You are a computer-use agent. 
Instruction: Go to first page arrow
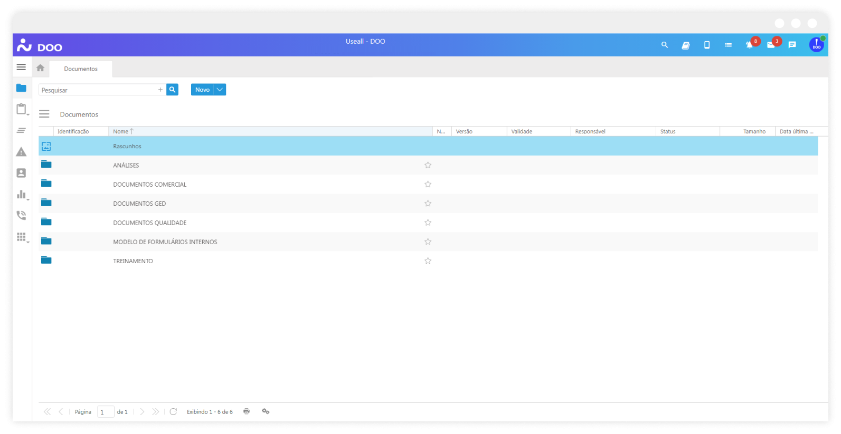[47, 411]
